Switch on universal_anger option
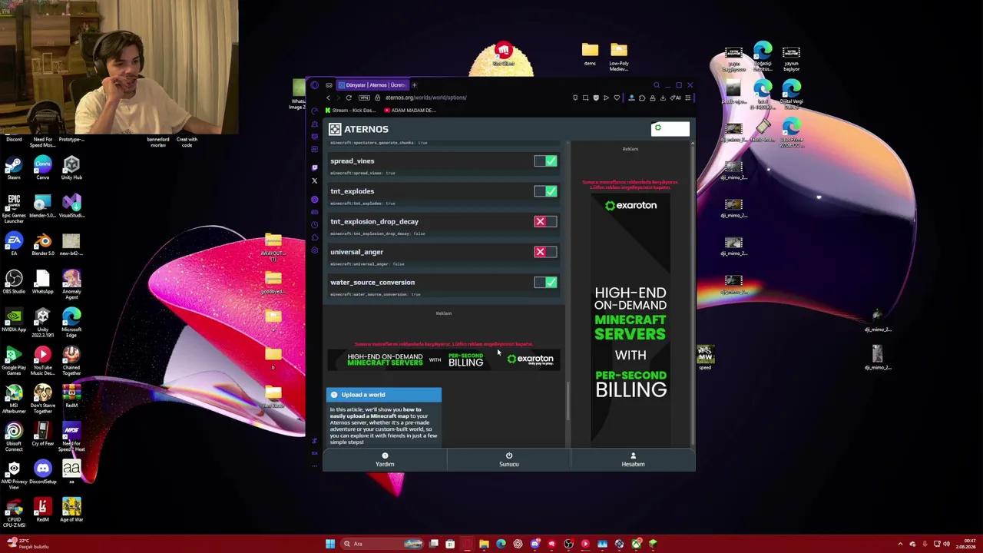Image resolution: width=983 pixels, height=553 pixels. pyautogui.click(x=545, y=252)
